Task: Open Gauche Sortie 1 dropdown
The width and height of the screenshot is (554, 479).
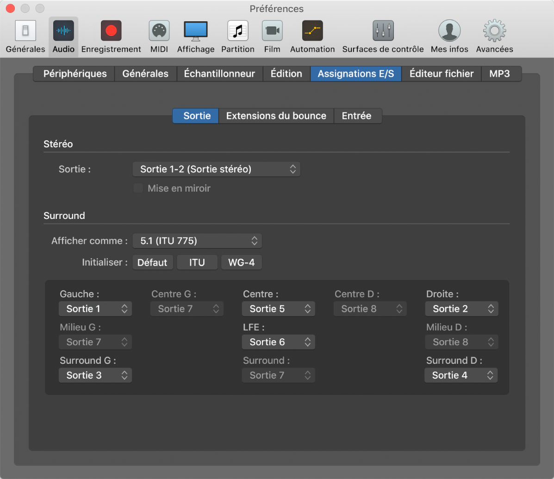Action: pos(95,309)
